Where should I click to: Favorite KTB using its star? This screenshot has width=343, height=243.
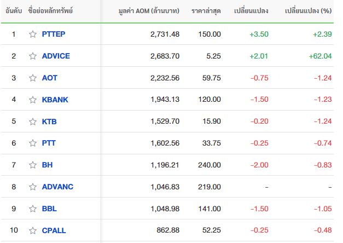coord(33,121)
